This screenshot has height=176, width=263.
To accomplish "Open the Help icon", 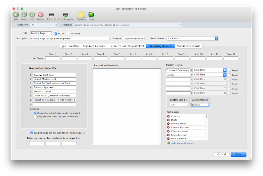I will pyautogui.click(x=91, y=15).
